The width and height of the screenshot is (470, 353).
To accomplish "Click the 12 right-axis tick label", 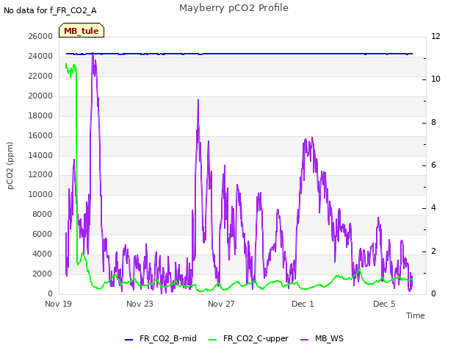I will pyautogui.click(x=435, y=36).
